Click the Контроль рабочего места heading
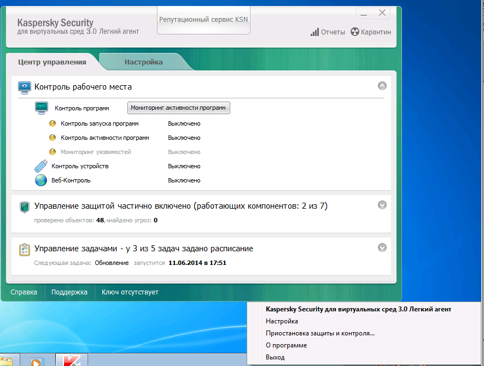Screen dimensions: 484x366 [x=83, y=87]
